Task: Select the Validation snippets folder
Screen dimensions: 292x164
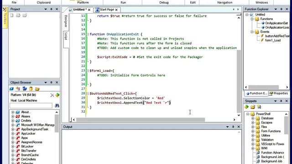Action: coord(267,140)
